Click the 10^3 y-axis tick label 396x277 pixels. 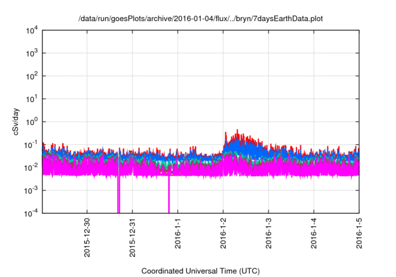pyautogui.click(x=32, y=53)
